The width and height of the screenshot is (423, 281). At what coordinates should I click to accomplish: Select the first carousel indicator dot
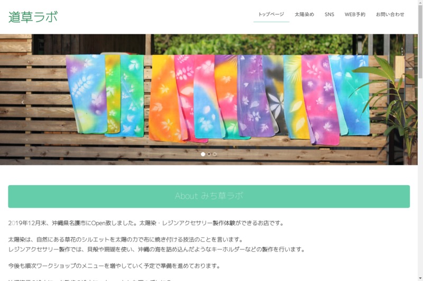203,154
